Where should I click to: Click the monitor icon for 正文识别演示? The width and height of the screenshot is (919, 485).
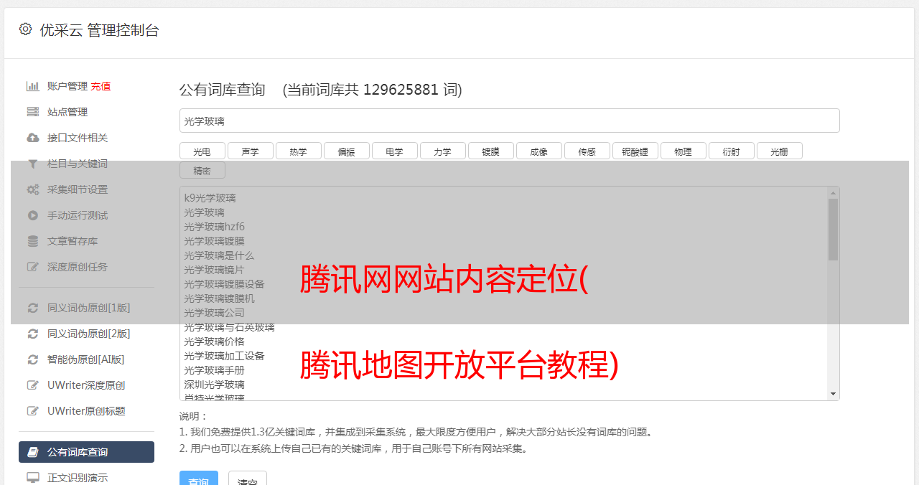33,478
